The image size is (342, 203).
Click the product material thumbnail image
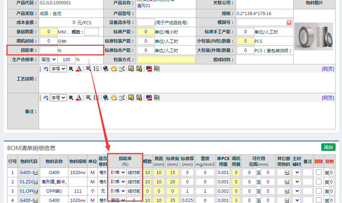(314, 36)
